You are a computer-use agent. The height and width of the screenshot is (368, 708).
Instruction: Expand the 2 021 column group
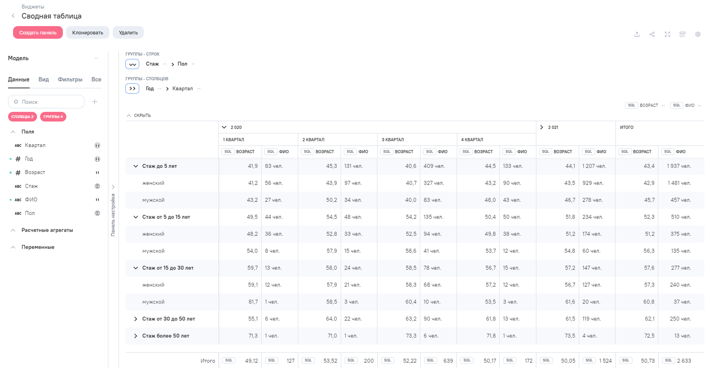[542, 127]
